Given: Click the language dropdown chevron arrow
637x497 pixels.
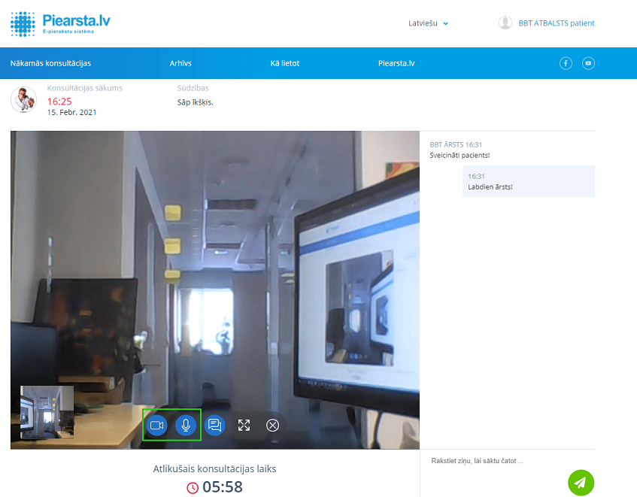Looking at the screenshot, I should [x=446, y=23].
